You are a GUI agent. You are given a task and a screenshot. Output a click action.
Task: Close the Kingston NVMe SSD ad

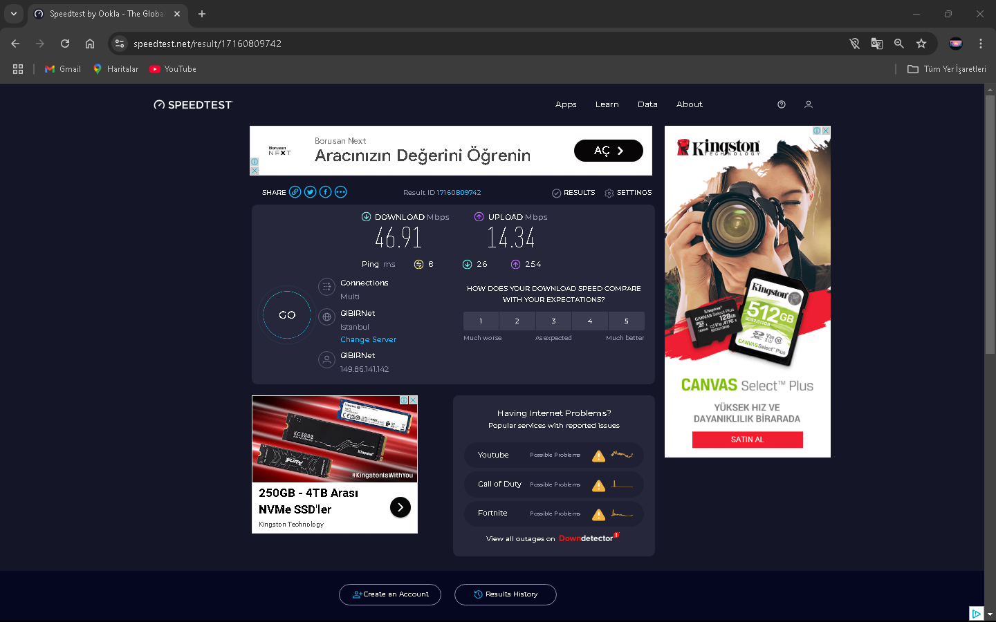[x=413, y=400]
